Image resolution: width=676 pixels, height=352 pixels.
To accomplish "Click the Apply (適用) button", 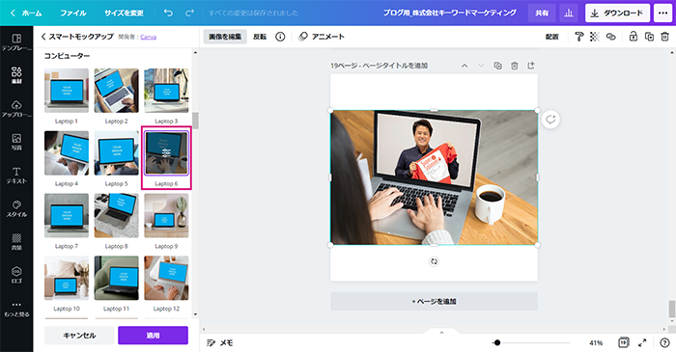I will click(153, 336).
